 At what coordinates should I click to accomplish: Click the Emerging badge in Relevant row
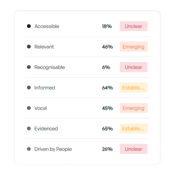[134, 47]
